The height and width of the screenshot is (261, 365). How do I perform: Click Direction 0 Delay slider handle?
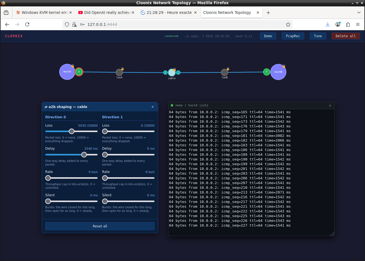pyautogui.click(x=84, y=155)
